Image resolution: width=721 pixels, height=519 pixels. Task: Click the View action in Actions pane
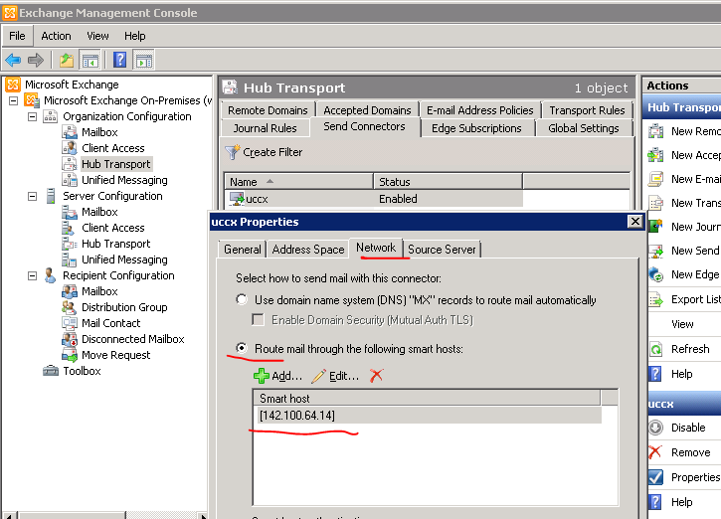pyautogui.click(x=682, y=324)
